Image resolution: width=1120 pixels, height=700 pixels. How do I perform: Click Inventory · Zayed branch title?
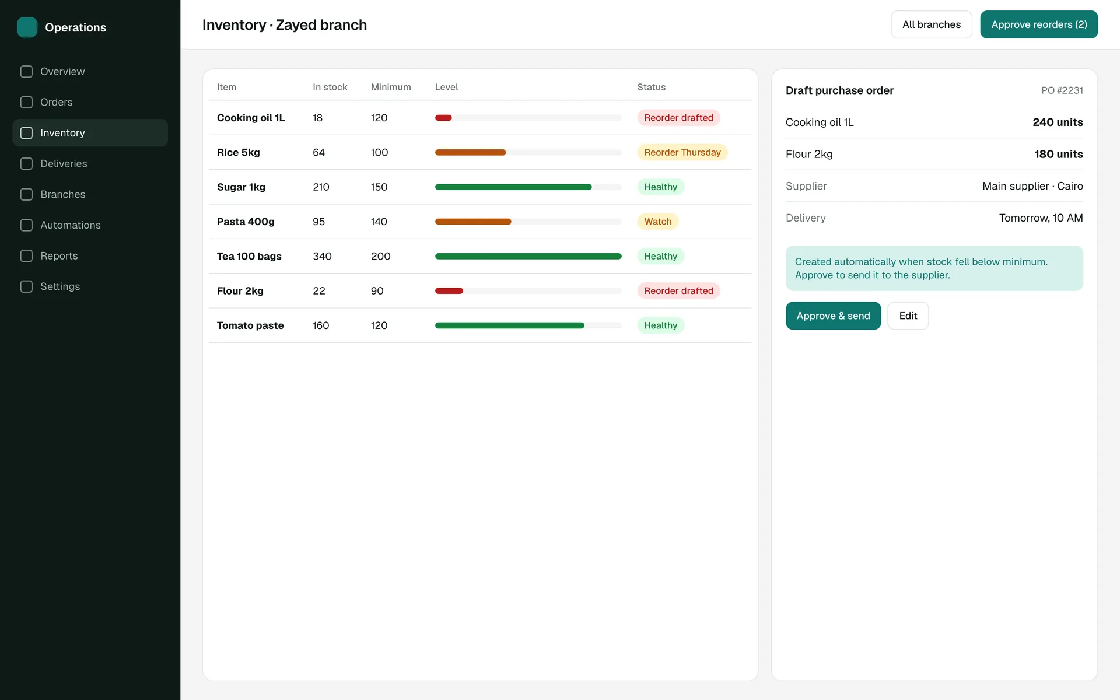285,25
